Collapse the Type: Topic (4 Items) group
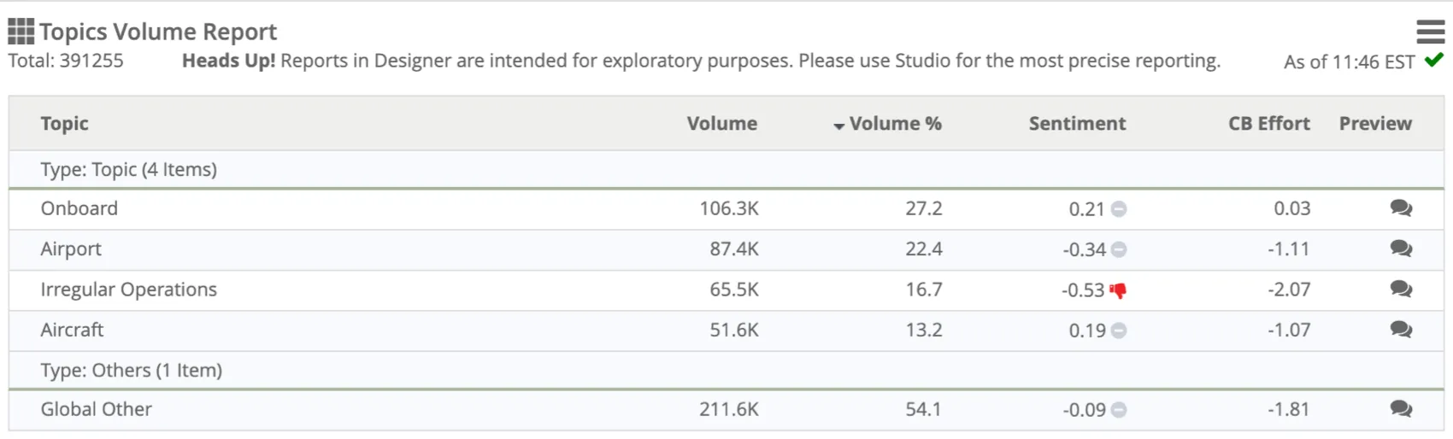 (128, 169)
